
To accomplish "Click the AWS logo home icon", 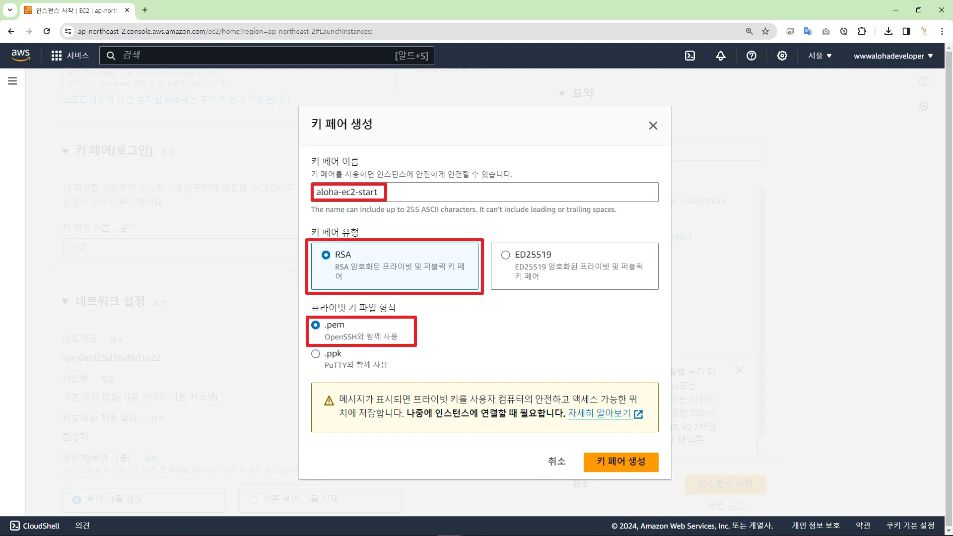I will tap(20, 55).
